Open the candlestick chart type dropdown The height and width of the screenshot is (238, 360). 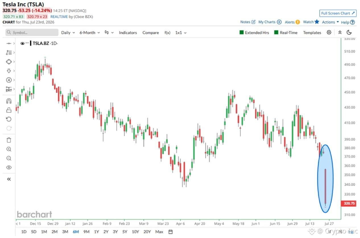pos(109,33)
